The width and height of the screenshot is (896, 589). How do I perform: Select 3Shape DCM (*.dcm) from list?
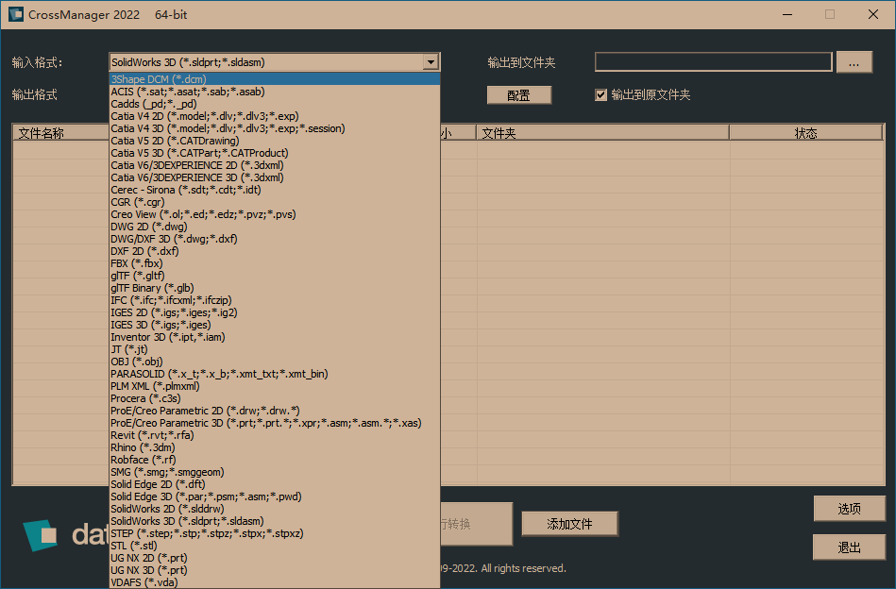pos(159,79)
